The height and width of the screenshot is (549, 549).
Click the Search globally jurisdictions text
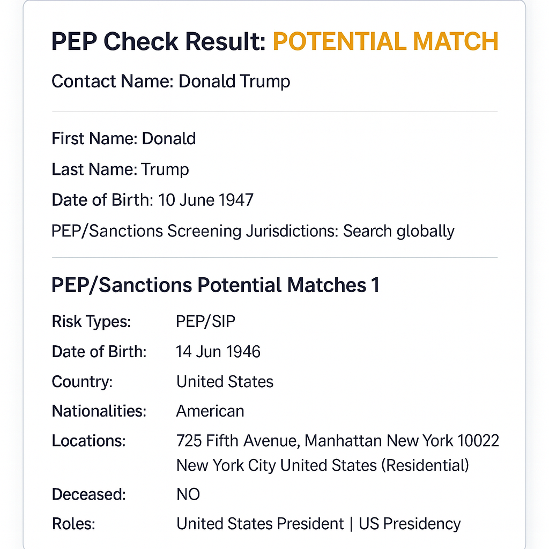(x=398, y=231)
